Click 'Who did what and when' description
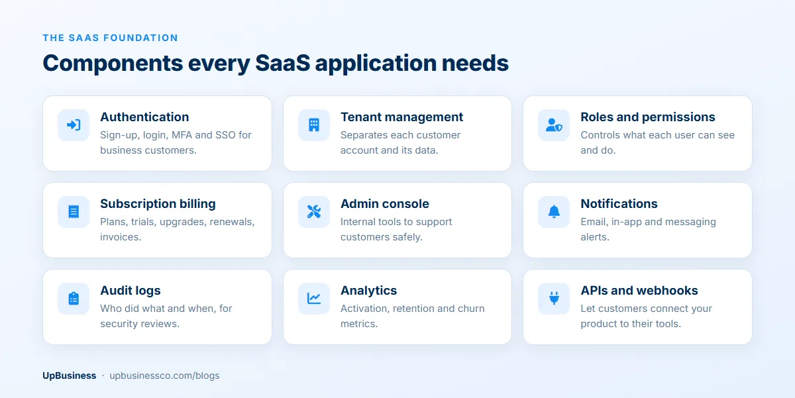This screenshot has width=795, height=398. click(x=166, y=316)
